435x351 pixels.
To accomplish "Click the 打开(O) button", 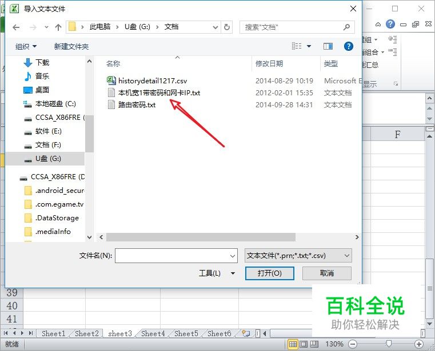I will pos(270,273).
